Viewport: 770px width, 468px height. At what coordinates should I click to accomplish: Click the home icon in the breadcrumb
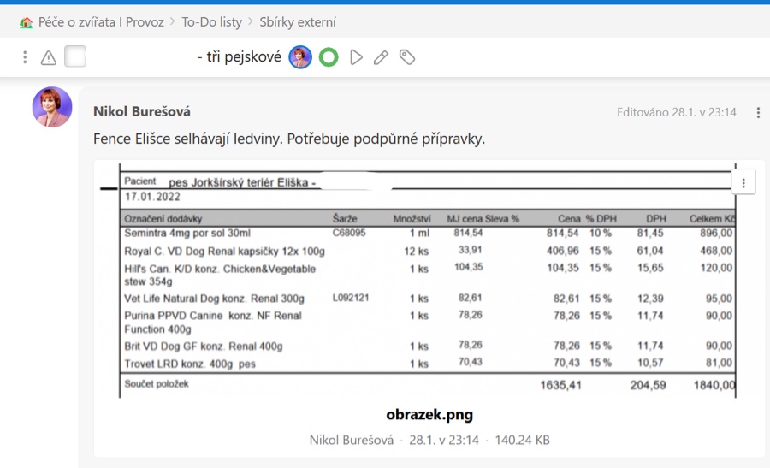coord(26,22)
